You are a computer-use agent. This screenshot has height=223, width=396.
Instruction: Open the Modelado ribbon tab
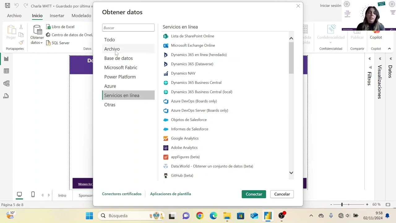pos(81,15)
